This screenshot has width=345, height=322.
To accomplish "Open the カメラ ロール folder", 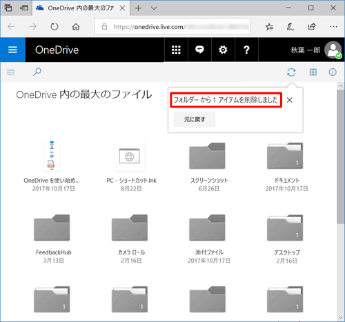I will pyautogui.click(x=131, y=239).
